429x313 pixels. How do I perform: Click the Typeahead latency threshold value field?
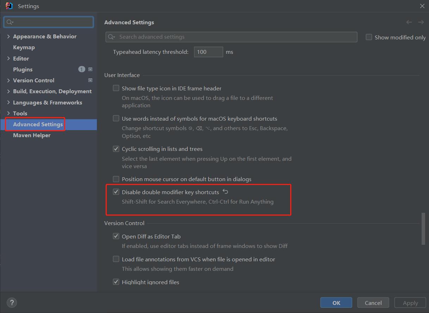[x=209, y=52]
